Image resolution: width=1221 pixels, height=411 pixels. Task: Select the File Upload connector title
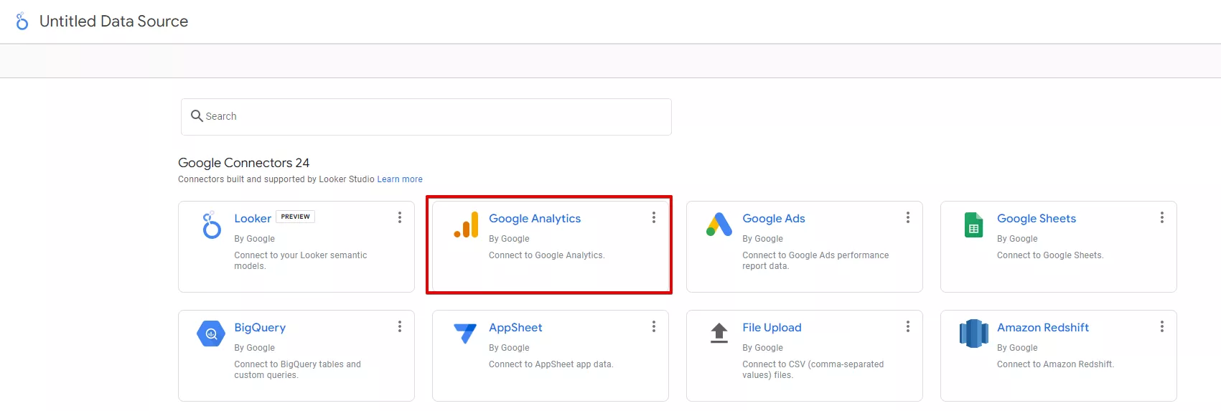772,328
